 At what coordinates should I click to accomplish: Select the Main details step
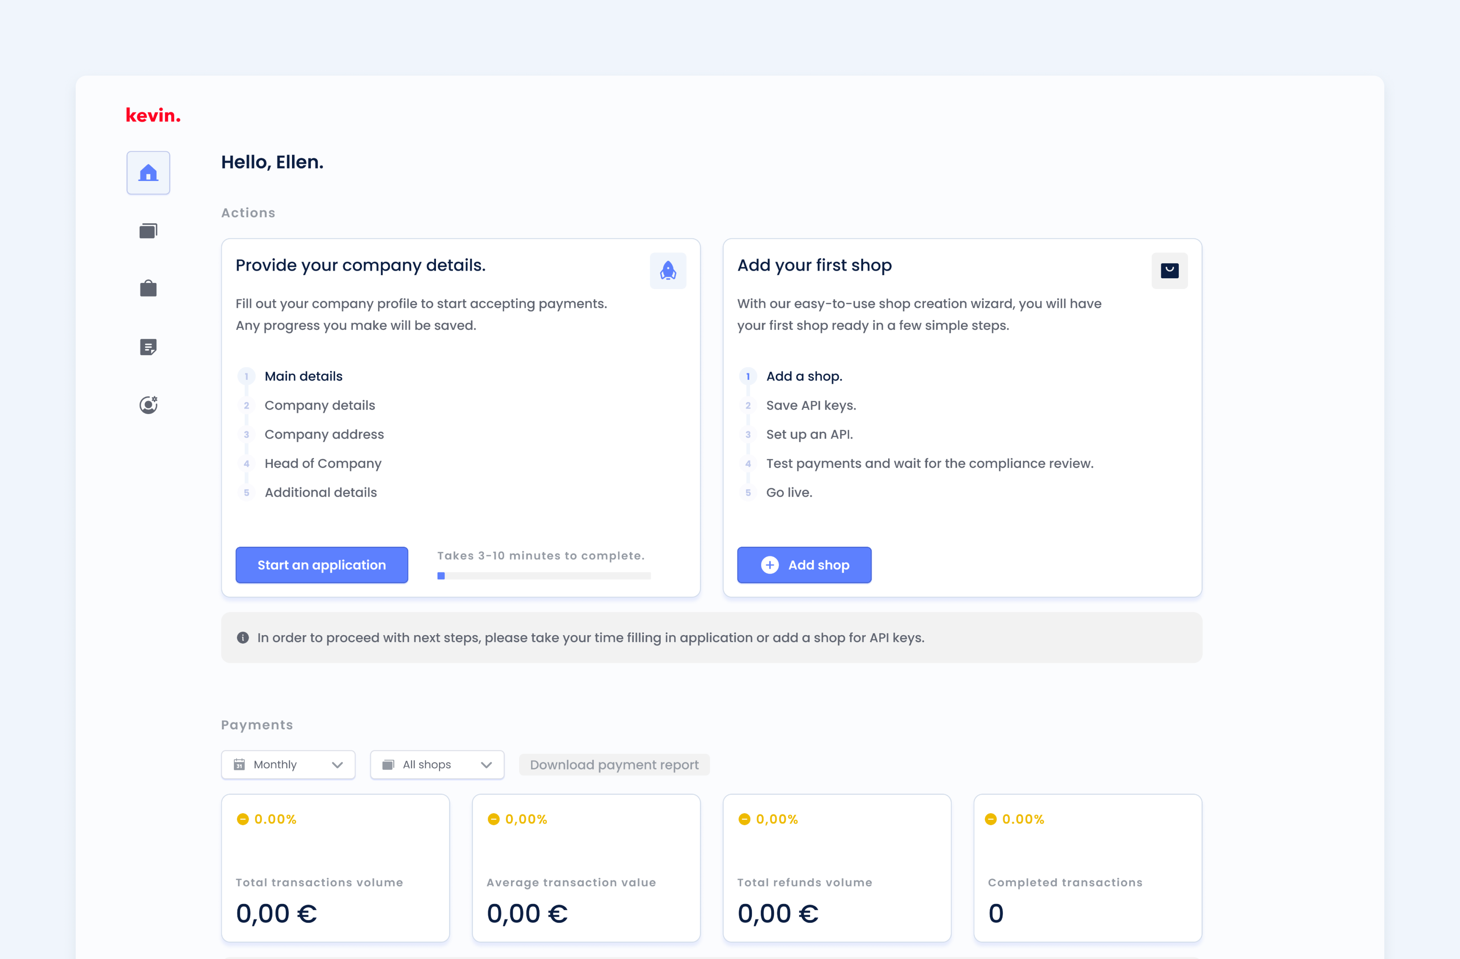coord(303,375)
